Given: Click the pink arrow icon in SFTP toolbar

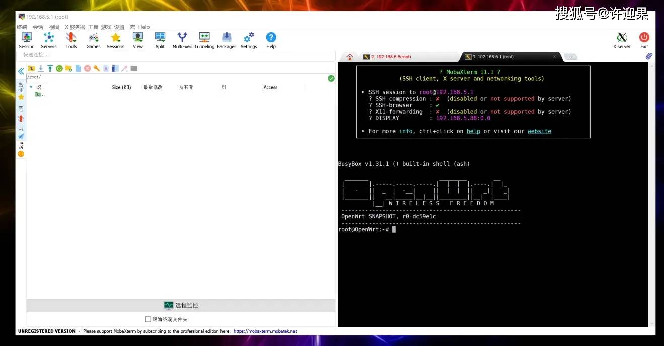Looking at the screenshot, I should (124, 68).
